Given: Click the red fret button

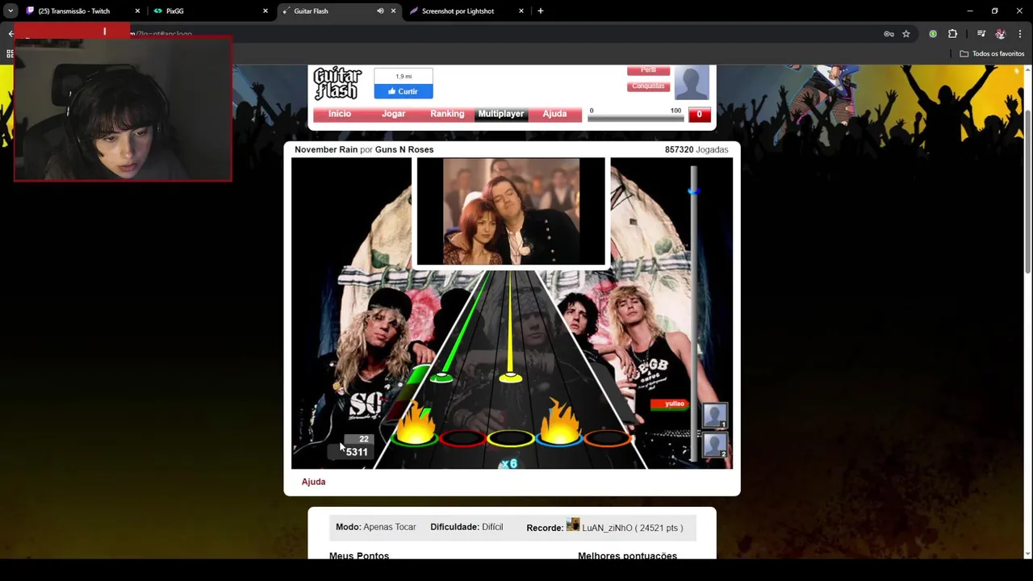Looking at the screenshot, I should pos(462,438).
